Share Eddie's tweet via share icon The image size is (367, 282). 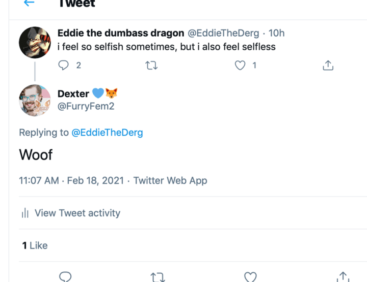(x=328, y=65)
